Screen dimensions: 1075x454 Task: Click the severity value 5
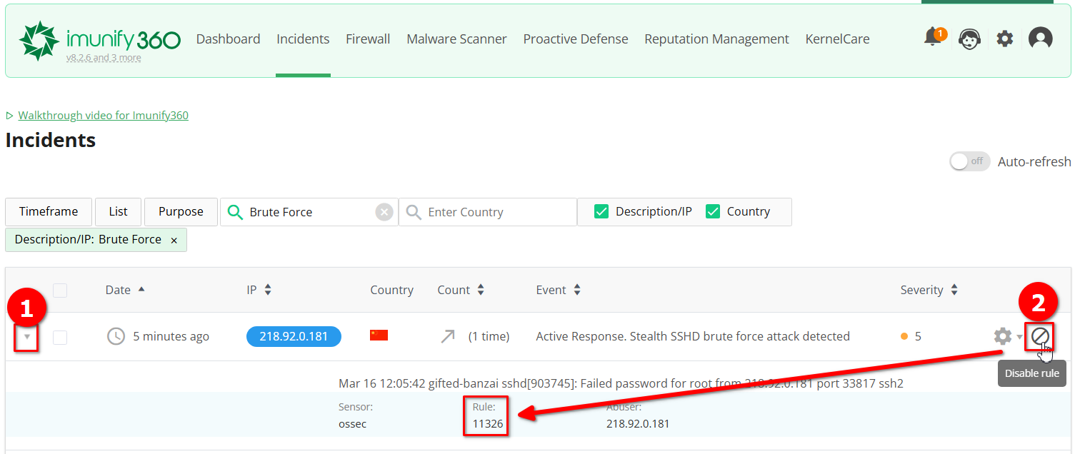pyautogui.click(x=918, y=336)
